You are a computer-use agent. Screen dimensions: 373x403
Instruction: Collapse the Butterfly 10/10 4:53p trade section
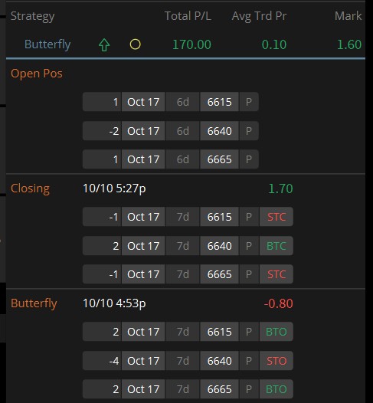pyautogui.click(x=34, y=303)
